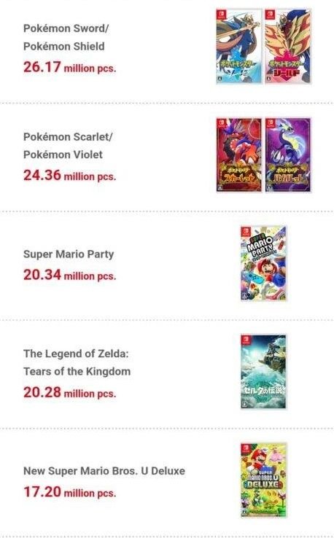
Task: Open the Pokémon Violet cover image
Action: pyautogui.click(x=288, y=155)
